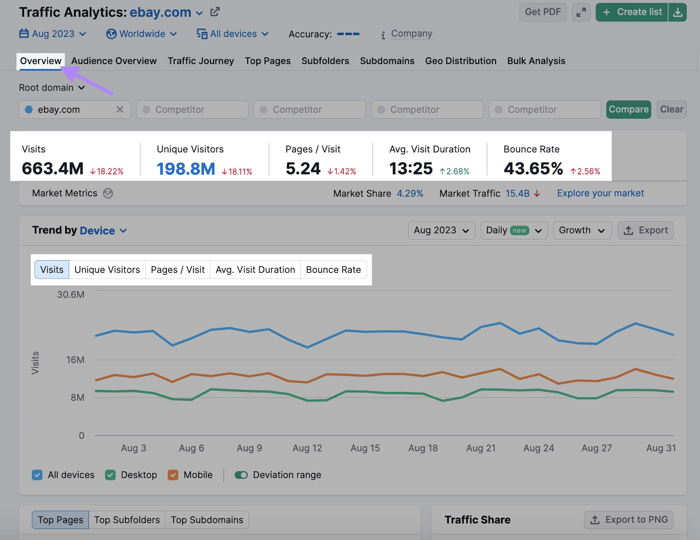Screen dimensions: 700x540
Task: Open the Growth dropdown
Action: pos(582,230)
